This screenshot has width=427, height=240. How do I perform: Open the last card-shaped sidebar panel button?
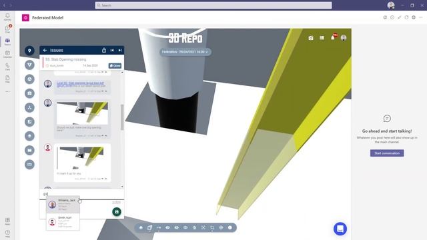29,165
